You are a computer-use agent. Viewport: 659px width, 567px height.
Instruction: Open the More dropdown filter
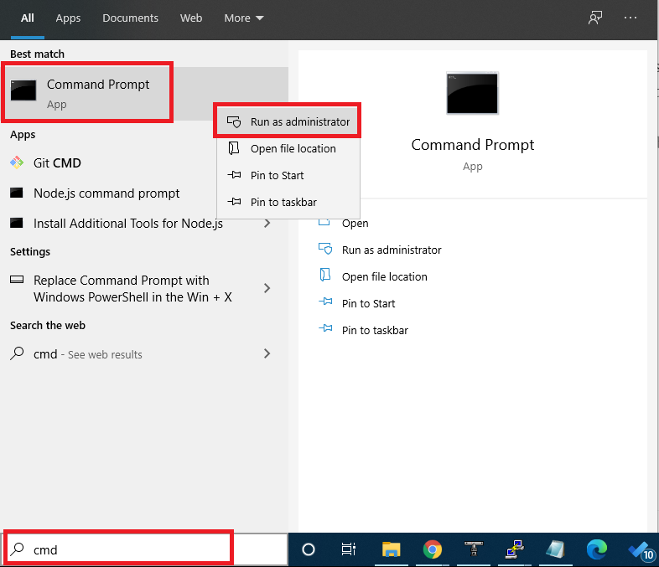(244, 18)
